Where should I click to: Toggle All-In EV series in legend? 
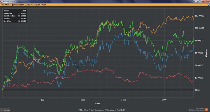pos(121,110)
